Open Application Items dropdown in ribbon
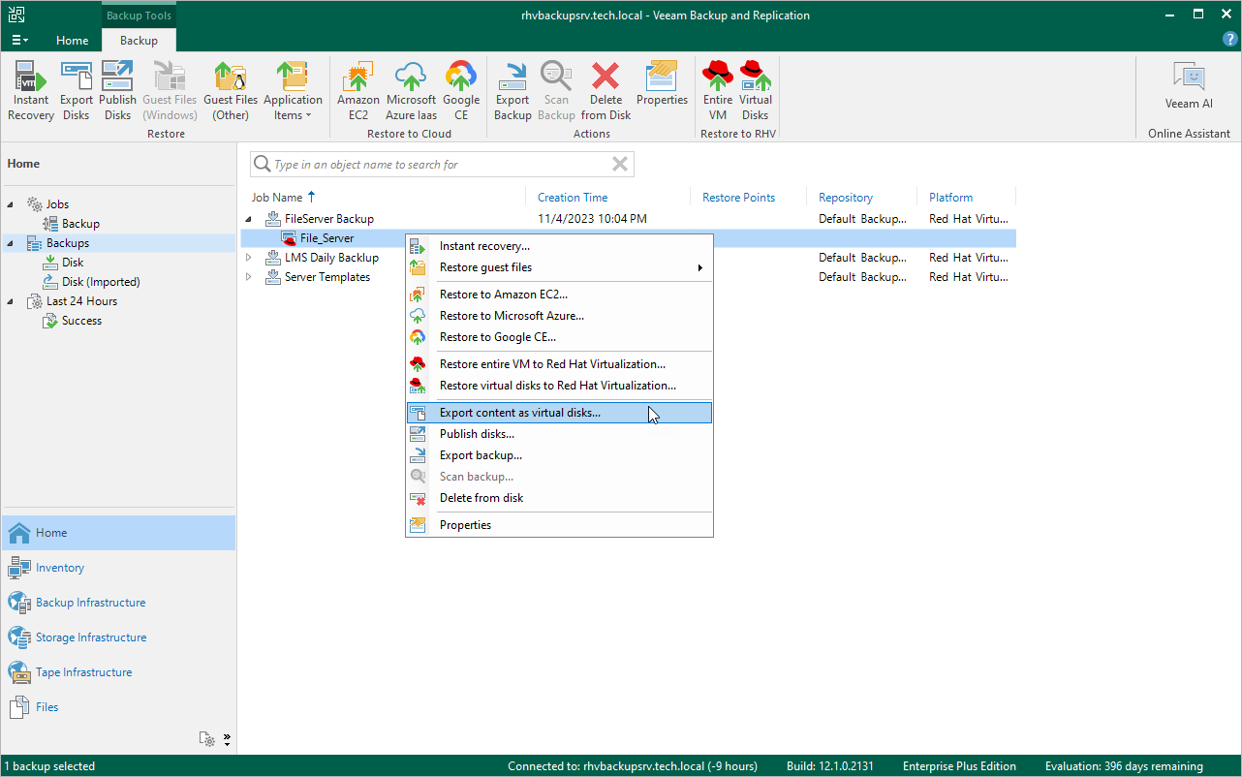1242x777 pixels. pos(293,91)
